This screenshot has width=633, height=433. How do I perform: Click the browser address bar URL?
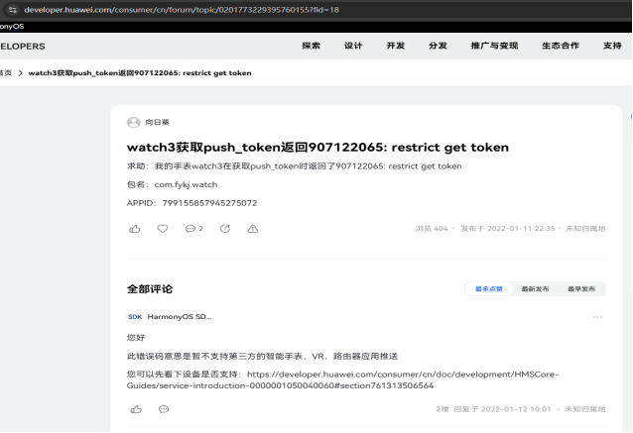(182, 10)
